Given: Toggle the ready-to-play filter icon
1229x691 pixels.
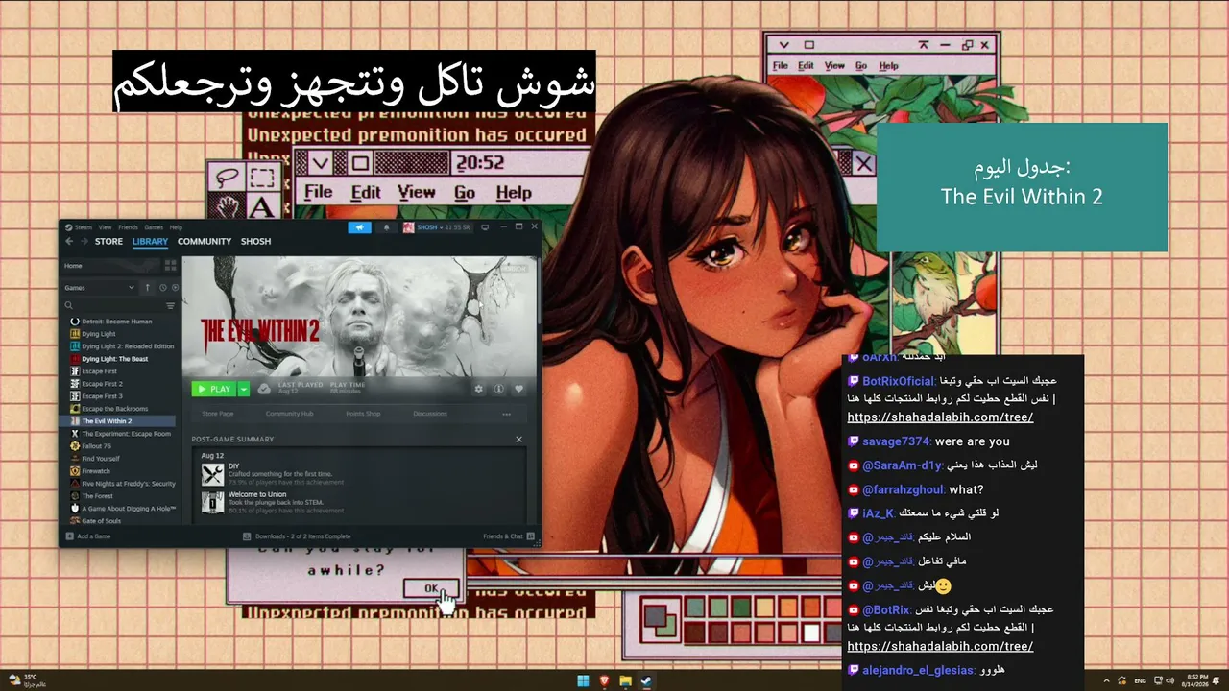Looking at the screenshot, I should click(175, 288).
